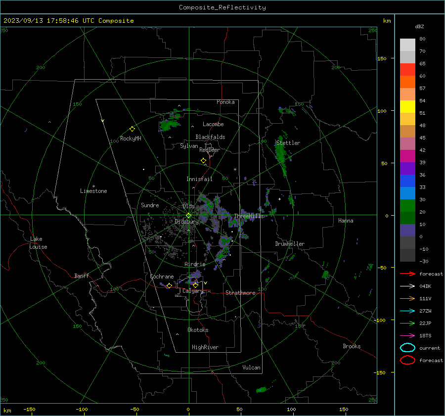Viewport: 445px width, 416px height.
Task: Click the red forecast arrow in legend
Action: 407,274
